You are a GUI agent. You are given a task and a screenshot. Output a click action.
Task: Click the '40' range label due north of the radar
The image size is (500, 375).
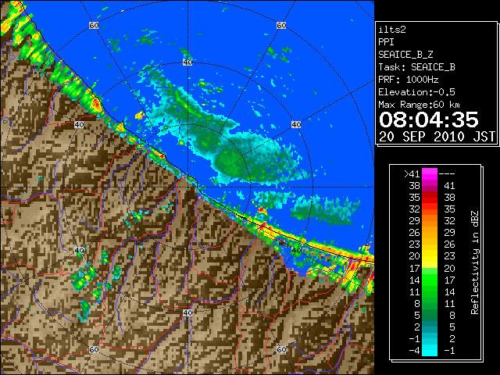(187, 62)
